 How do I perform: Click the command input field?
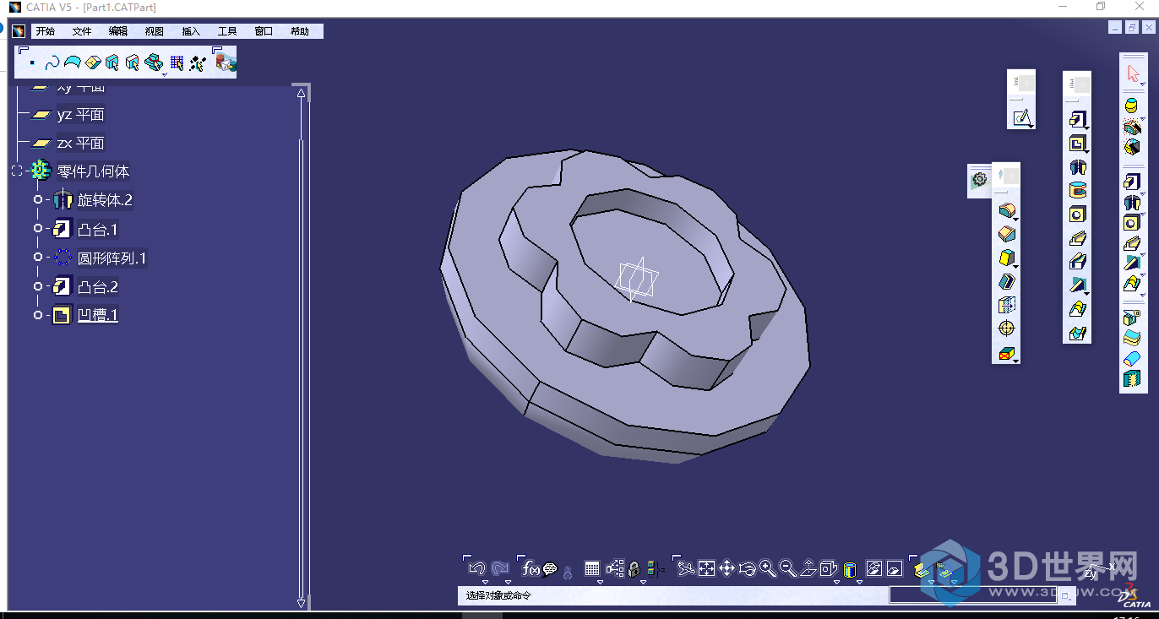tap(973, 595)
